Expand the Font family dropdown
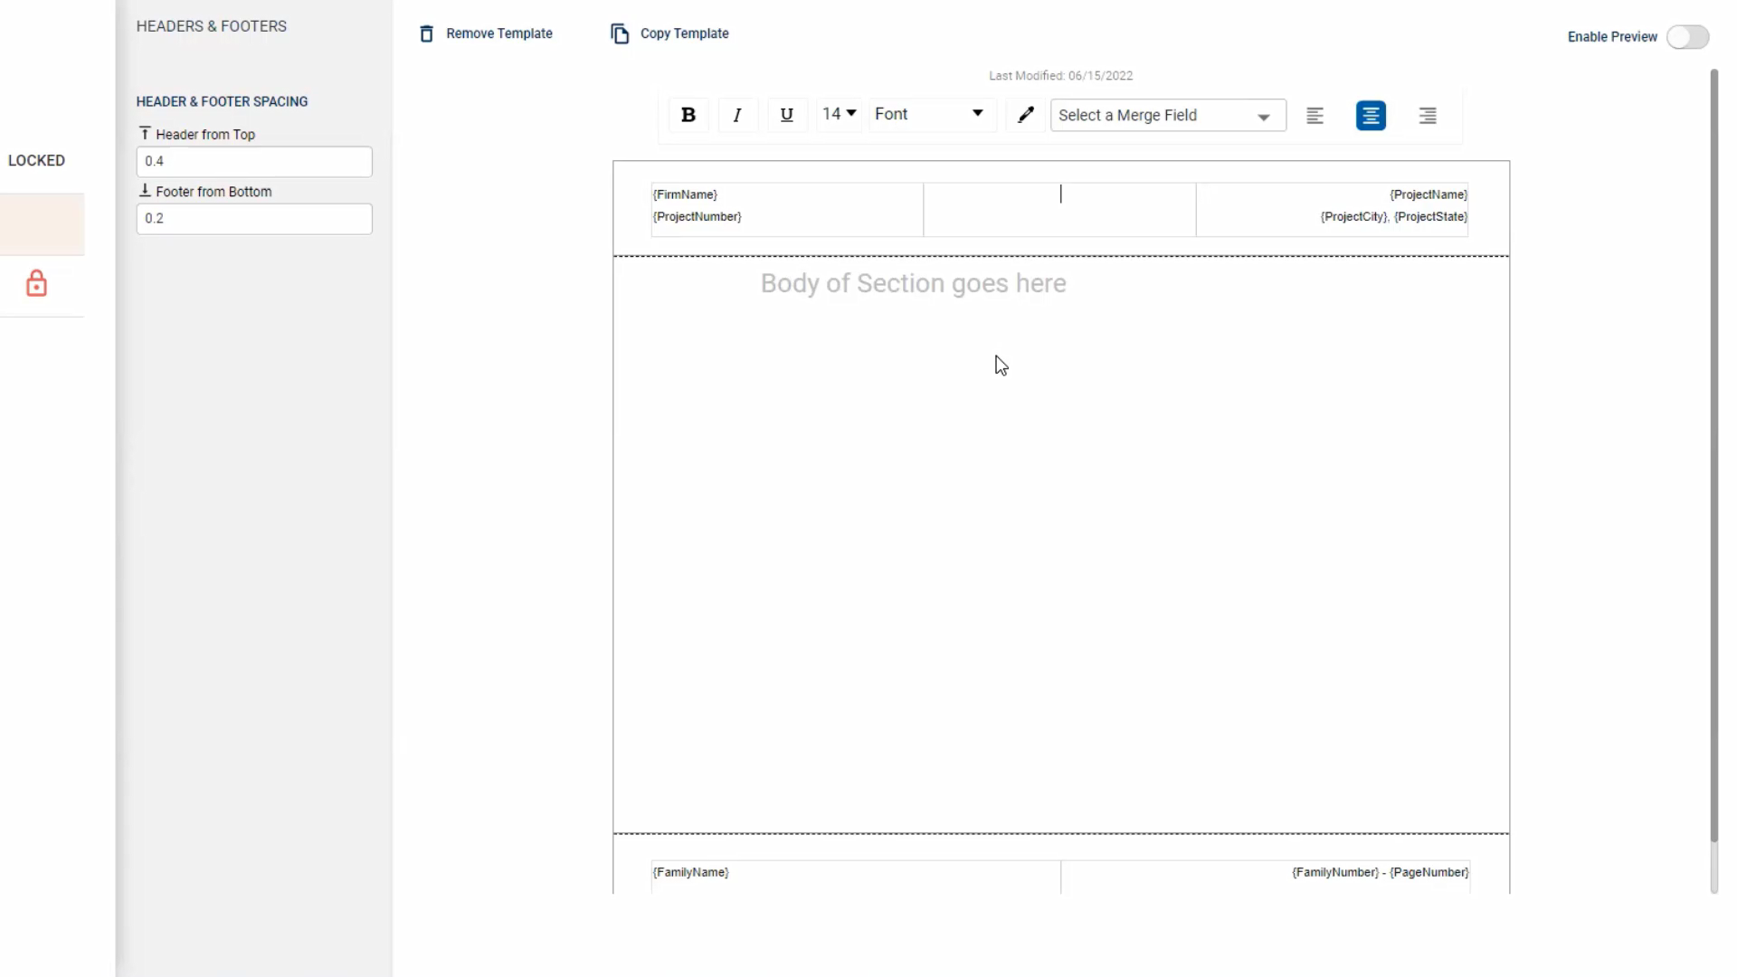Viewport: 1737px width, 977px height. pyautogui.click(x=930, y=114)
